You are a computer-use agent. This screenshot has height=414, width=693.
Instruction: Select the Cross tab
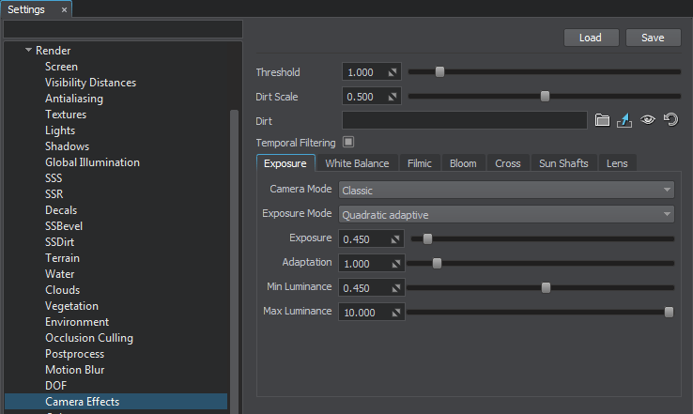click(x=508, y=163)
